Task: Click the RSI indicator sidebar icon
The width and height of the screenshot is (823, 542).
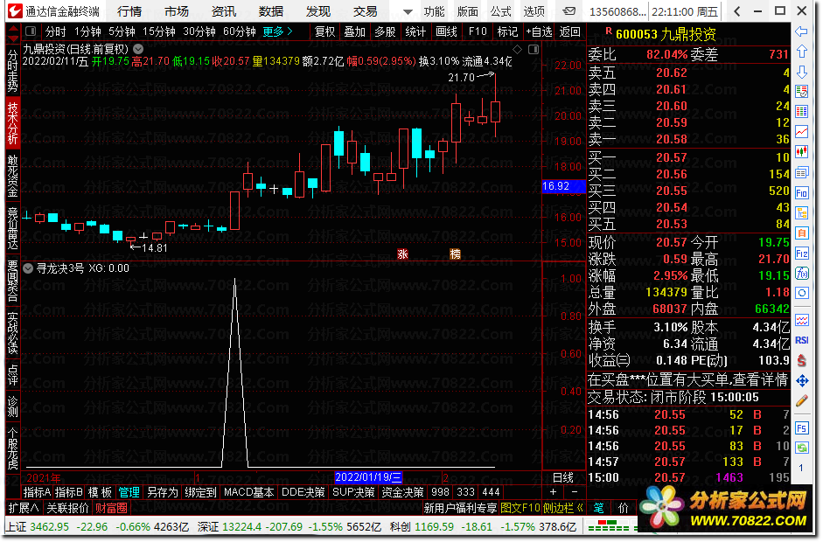Action: pos(801,340)
